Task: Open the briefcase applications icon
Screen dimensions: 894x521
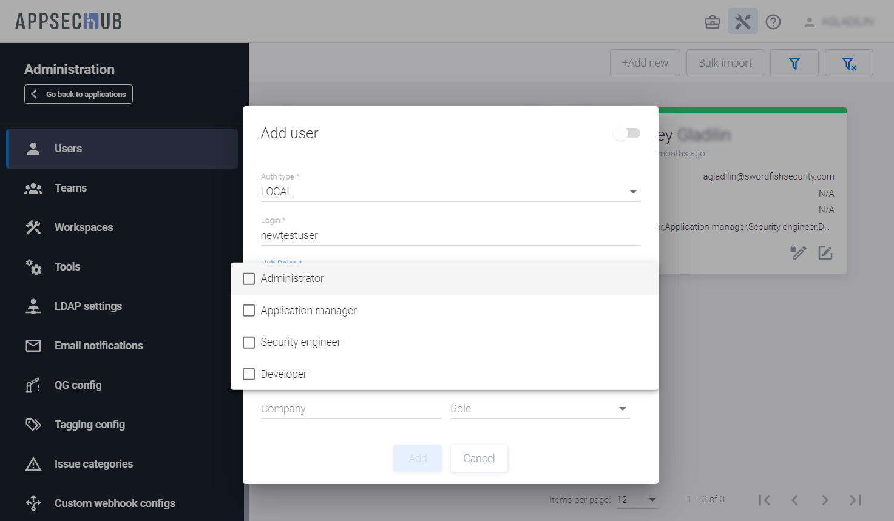Action: 712,22
